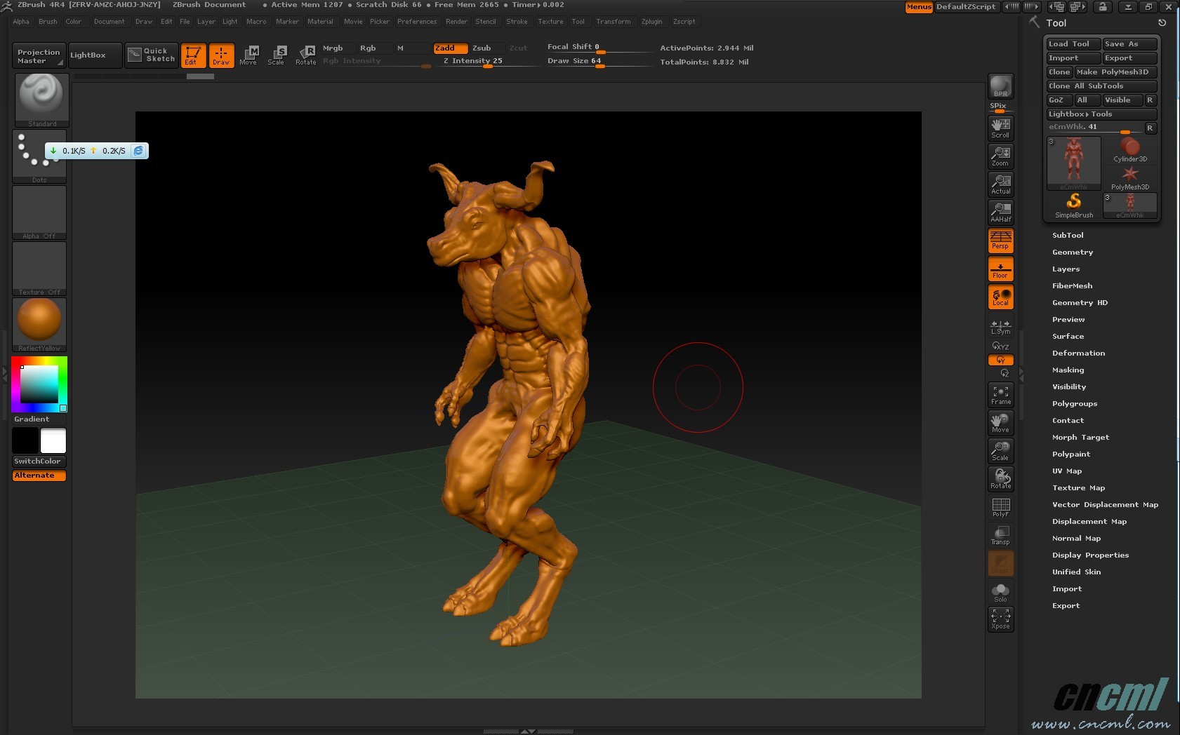Open the ReflectYellow material selector
Viewport: 1180px width, 735px height.
pyautogui.click(x=39, y=325)
